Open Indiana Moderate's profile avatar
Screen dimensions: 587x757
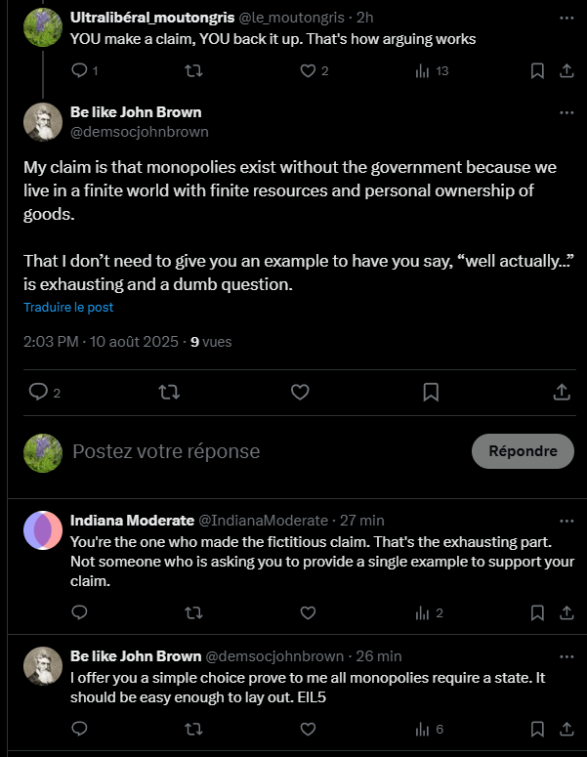click(43, 530)
